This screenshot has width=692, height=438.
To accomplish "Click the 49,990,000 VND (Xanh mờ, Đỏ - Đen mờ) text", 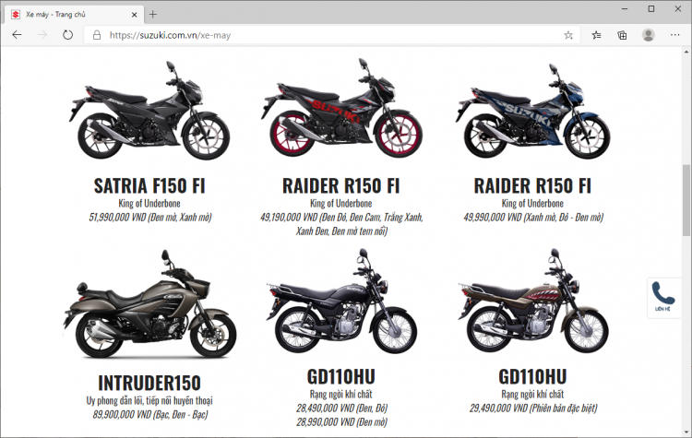I will (x=533, y=217).
